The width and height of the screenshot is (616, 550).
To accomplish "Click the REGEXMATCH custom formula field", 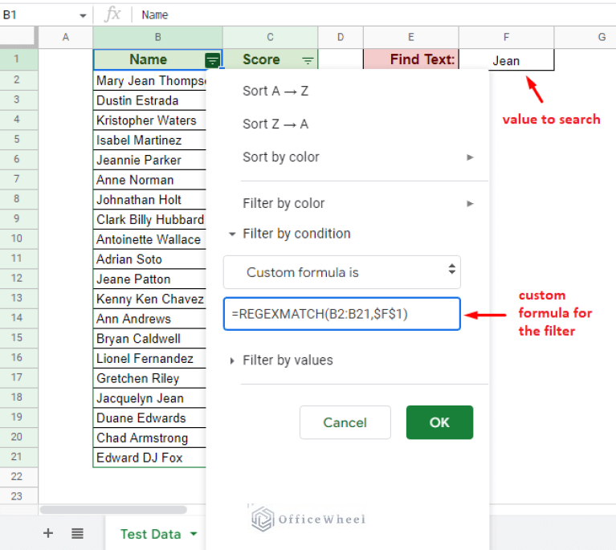I will click(x=342, y=314).
